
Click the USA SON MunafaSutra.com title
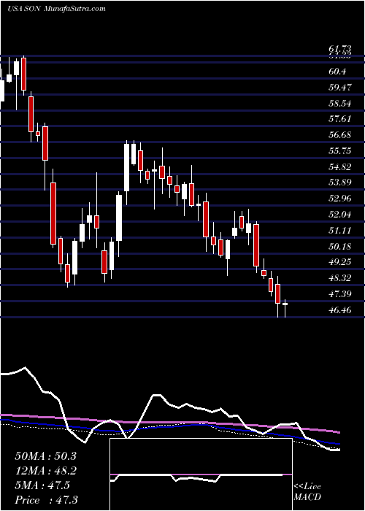tap(56, 9)
